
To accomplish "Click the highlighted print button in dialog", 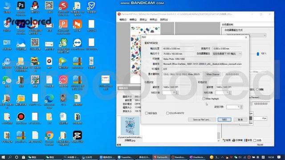I will click(x=224, y=120).
